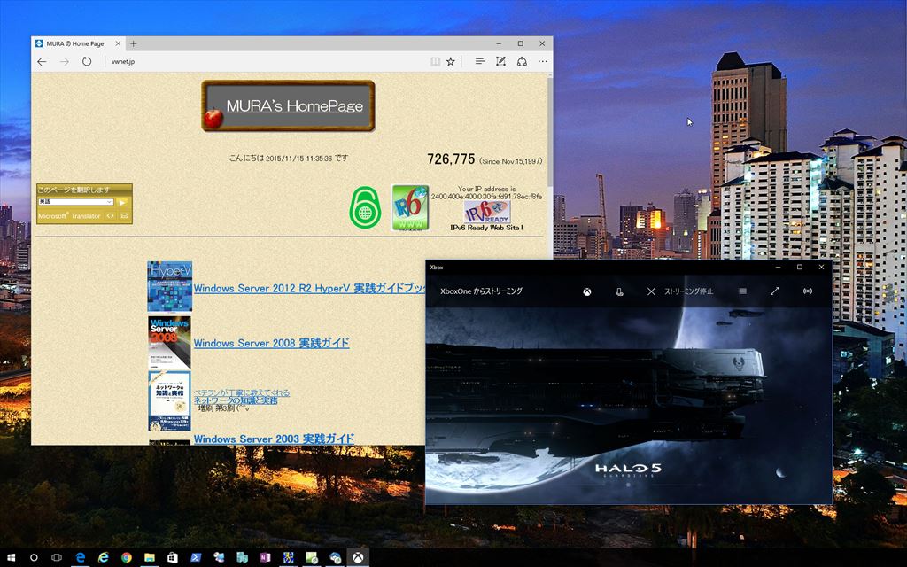Open the Windows Start menu
Image resolution: width=907 pixels, height=567 pixels.
click(11, 558)
